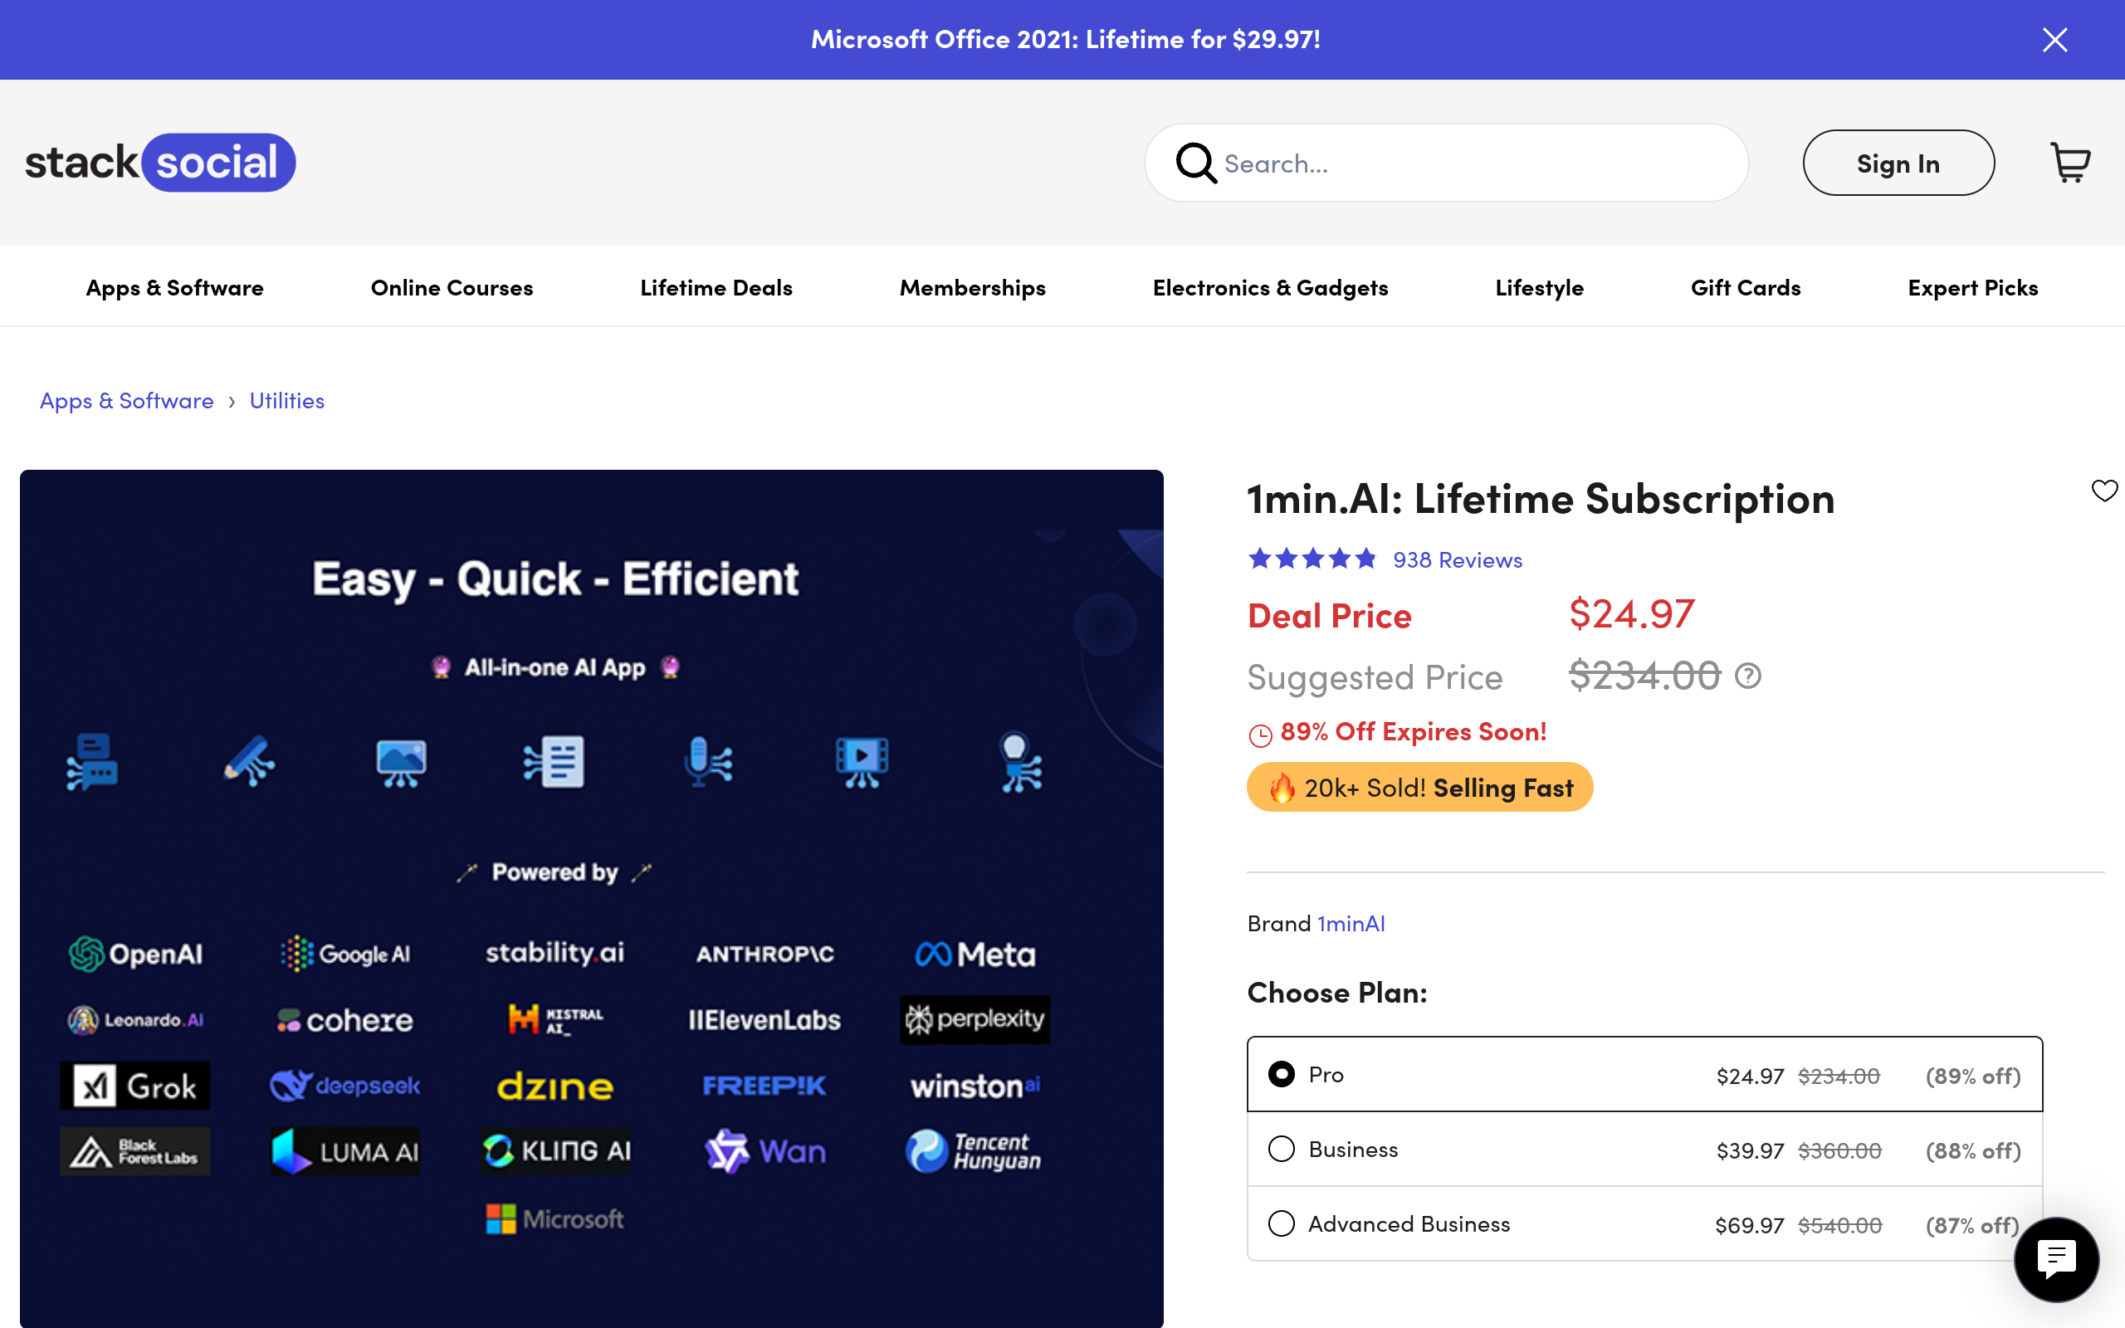Open the Electronics & Gadgets menu
Viewport: 2125px width, 1328px height.
click(1270, 287)
